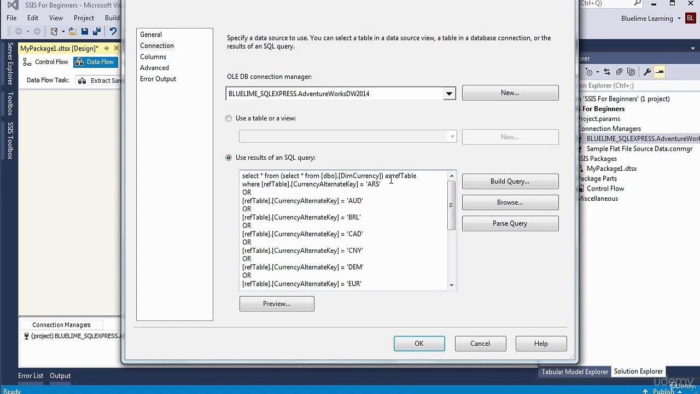Click the Extract Sample data flow task icon
The width and height of the screenshot is (700, 394).
pyautogui.click(x=82, y=80)
